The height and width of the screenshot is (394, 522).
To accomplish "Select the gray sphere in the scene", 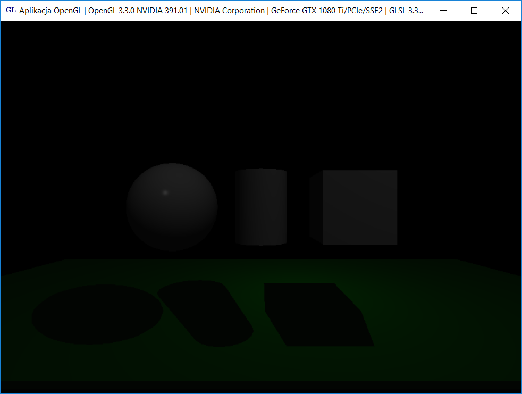I will coord(172,213).
